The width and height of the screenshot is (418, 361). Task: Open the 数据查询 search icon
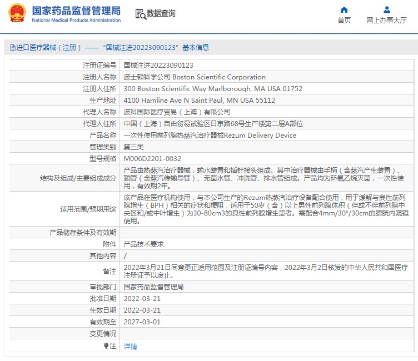pyautogui.click(x=141, y=14)
